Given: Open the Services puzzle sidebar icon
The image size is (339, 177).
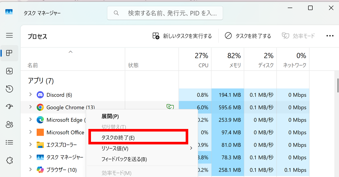Looking at the screenshot, I should (x=9, y=160).
